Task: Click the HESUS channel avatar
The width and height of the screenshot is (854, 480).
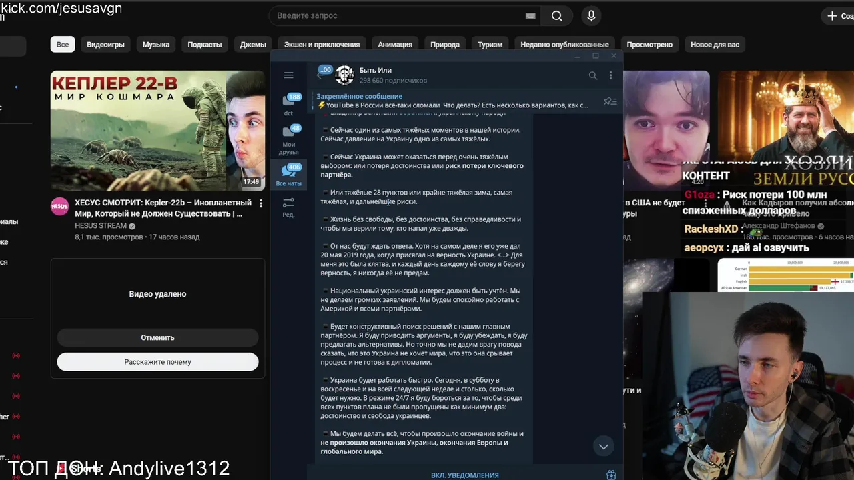Action: click(x=60, y=206)
